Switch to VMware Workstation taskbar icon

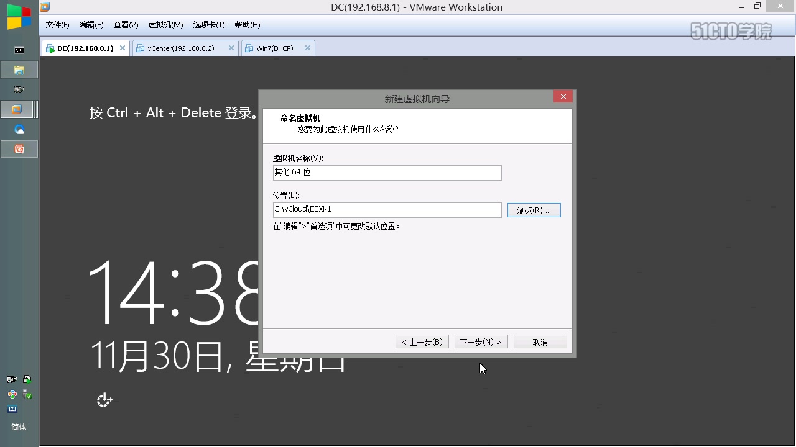[17, 109]
